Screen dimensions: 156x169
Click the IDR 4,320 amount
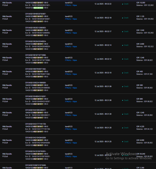pyautogui.click(x=140, y=126)
